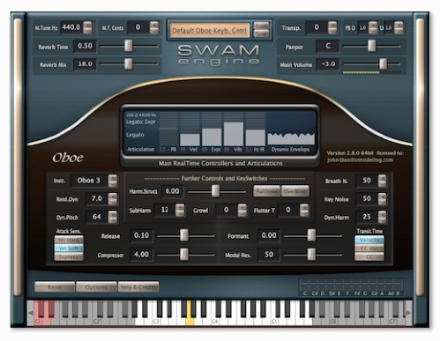
Task: Click the Dyn.Pitch stepper arrows
Action: 113,217
